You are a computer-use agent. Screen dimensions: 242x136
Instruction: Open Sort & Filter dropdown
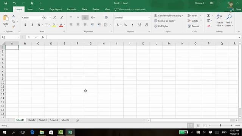click(x=219, y=20)
